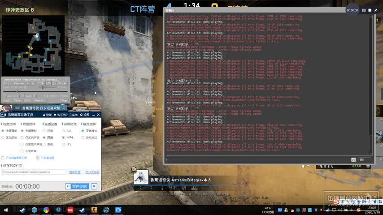Click the 更改目录 change directory link
Viewport: 383px width, 215px height.
click(x=74, y=172)
